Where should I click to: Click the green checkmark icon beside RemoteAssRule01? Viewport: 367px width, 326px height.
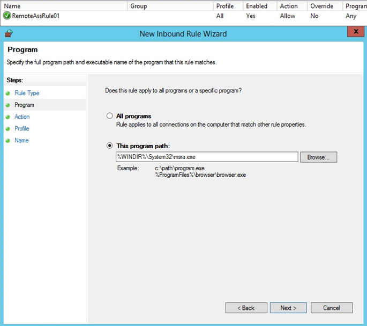click(x=7, y=16)
